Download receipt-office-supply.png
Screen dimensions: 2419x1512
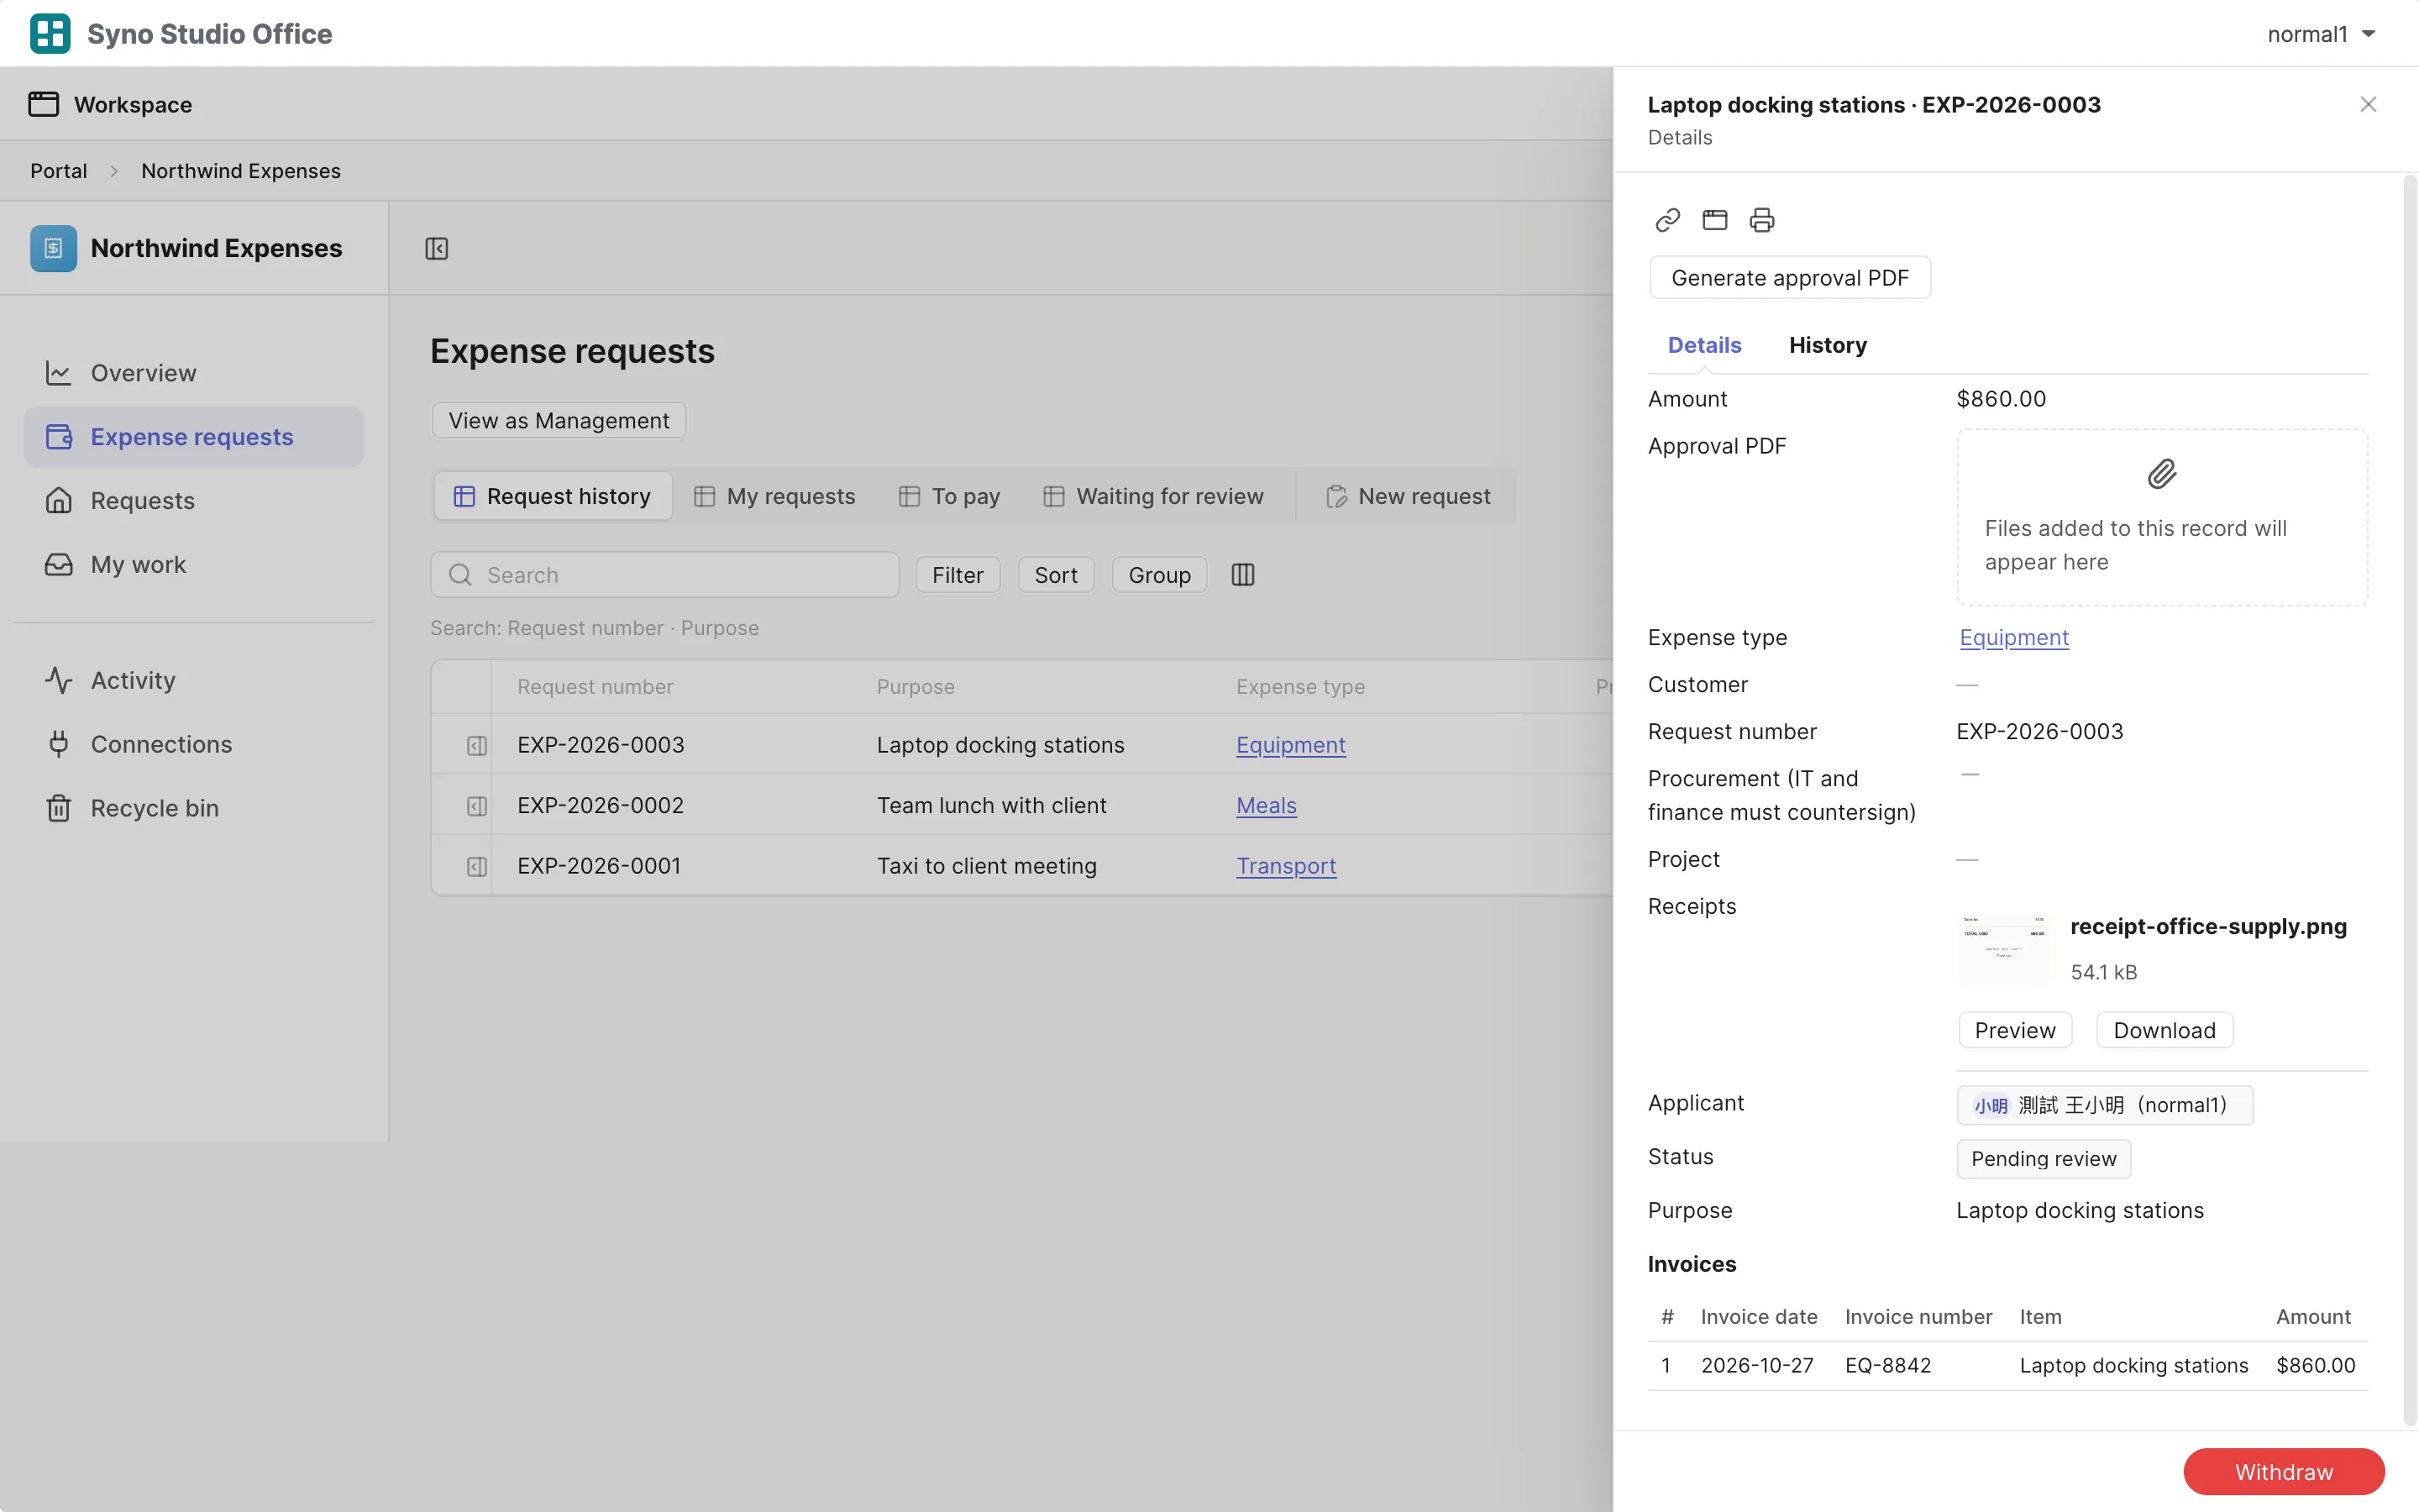2165,1030
